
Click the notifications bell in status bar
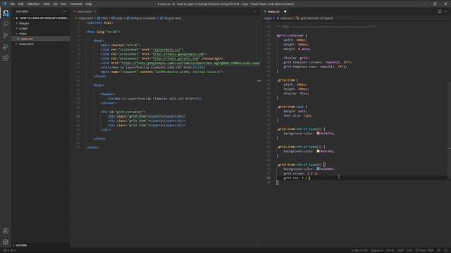[x=446, y=250]
